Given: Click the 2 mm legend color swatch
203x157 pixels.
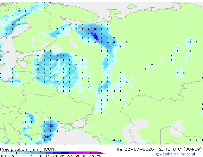Looking at the screenshot, I should coord(28,153).
